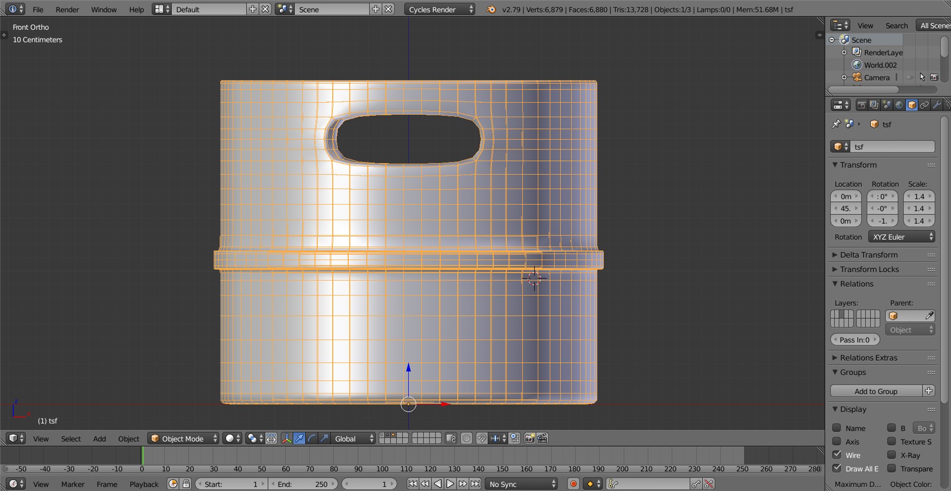Screen dimensions: 951x491
Task: Expand the Delta Transform panel
Action: pos(868,255)
